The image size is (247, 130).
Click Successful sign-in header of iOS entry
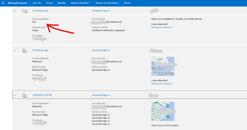(x=101, y=11)
